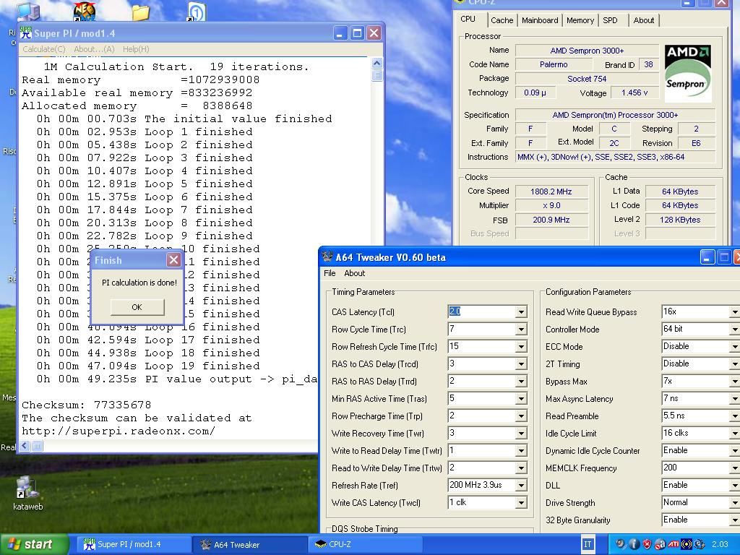Click the AMD Sempron logo in CPU-Z

click(688, 73)
